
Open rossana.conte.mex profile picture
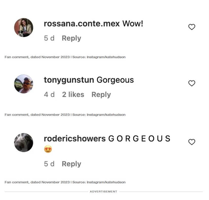point(24,28)
